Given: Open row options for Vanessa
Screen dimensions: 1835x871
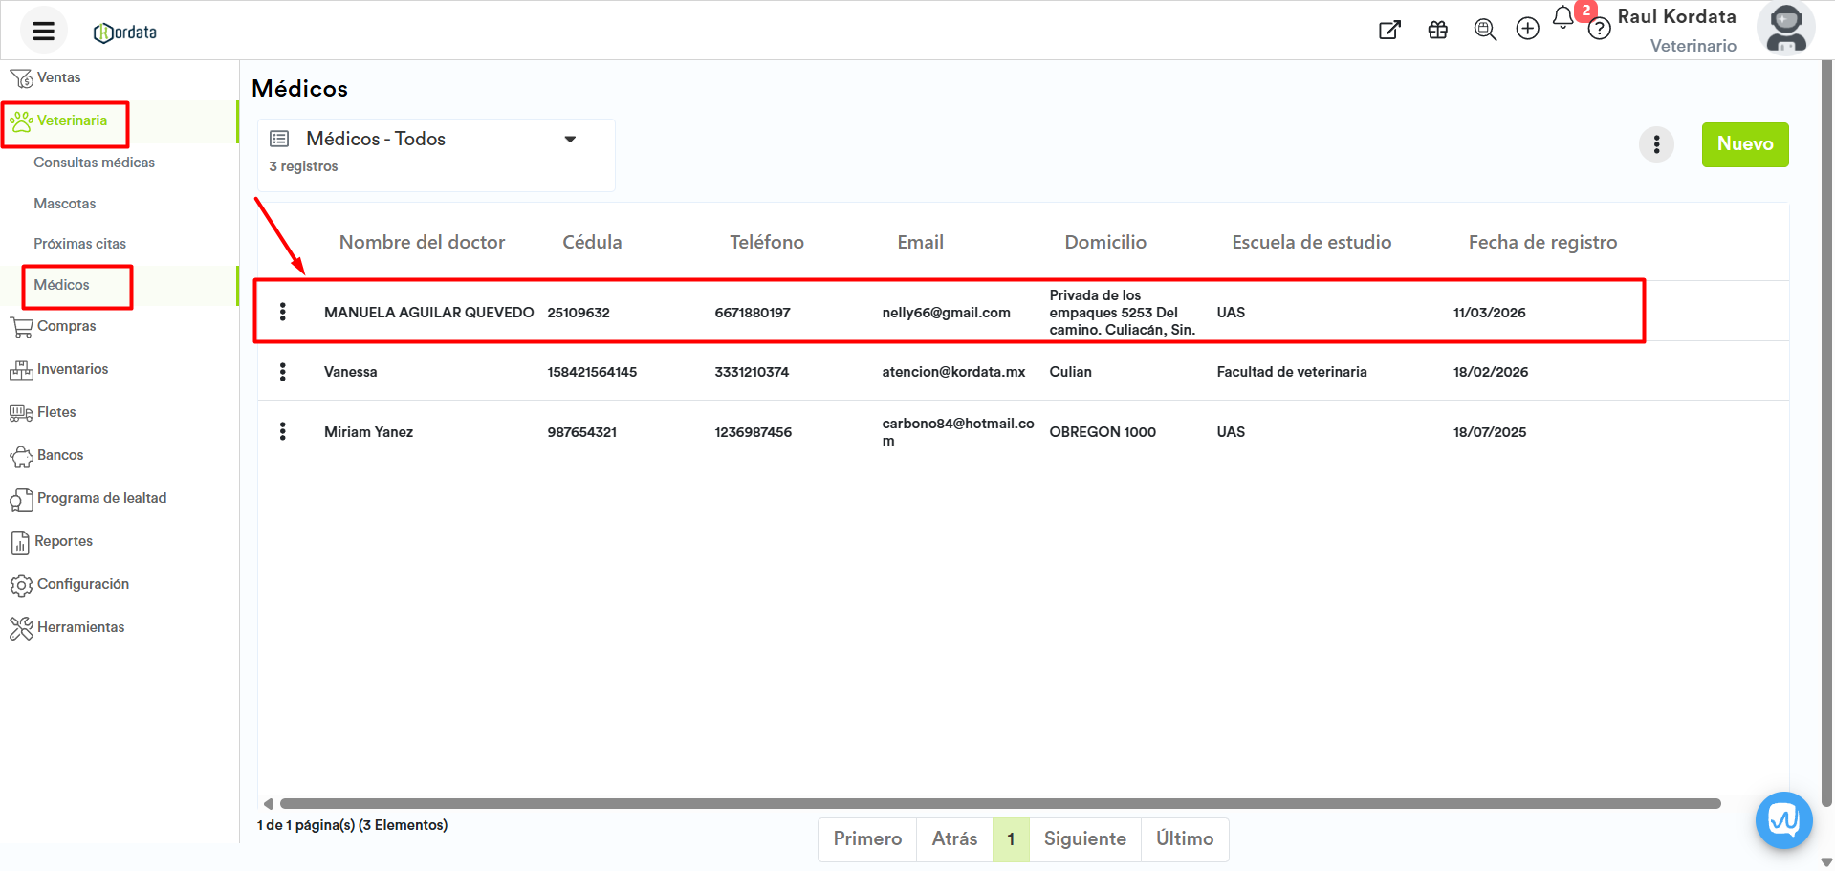Looking at the screenshot, I should [283, 372].
